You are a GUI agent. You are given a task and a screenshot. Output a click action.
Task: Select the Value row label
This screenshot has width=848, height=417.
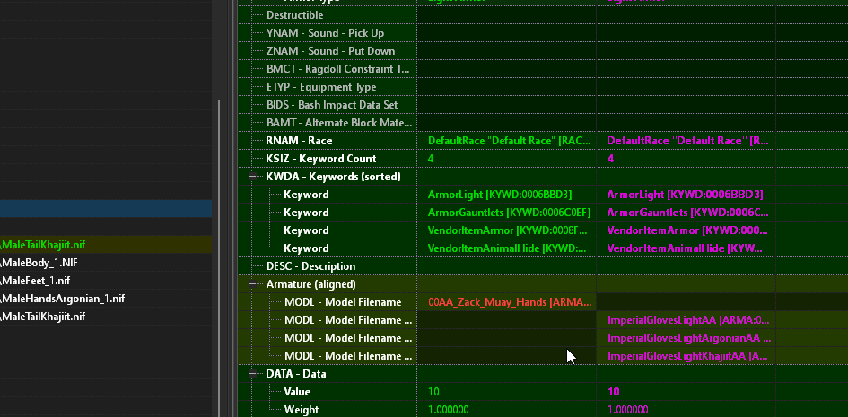pyautogui.click(x=297, y=392)
